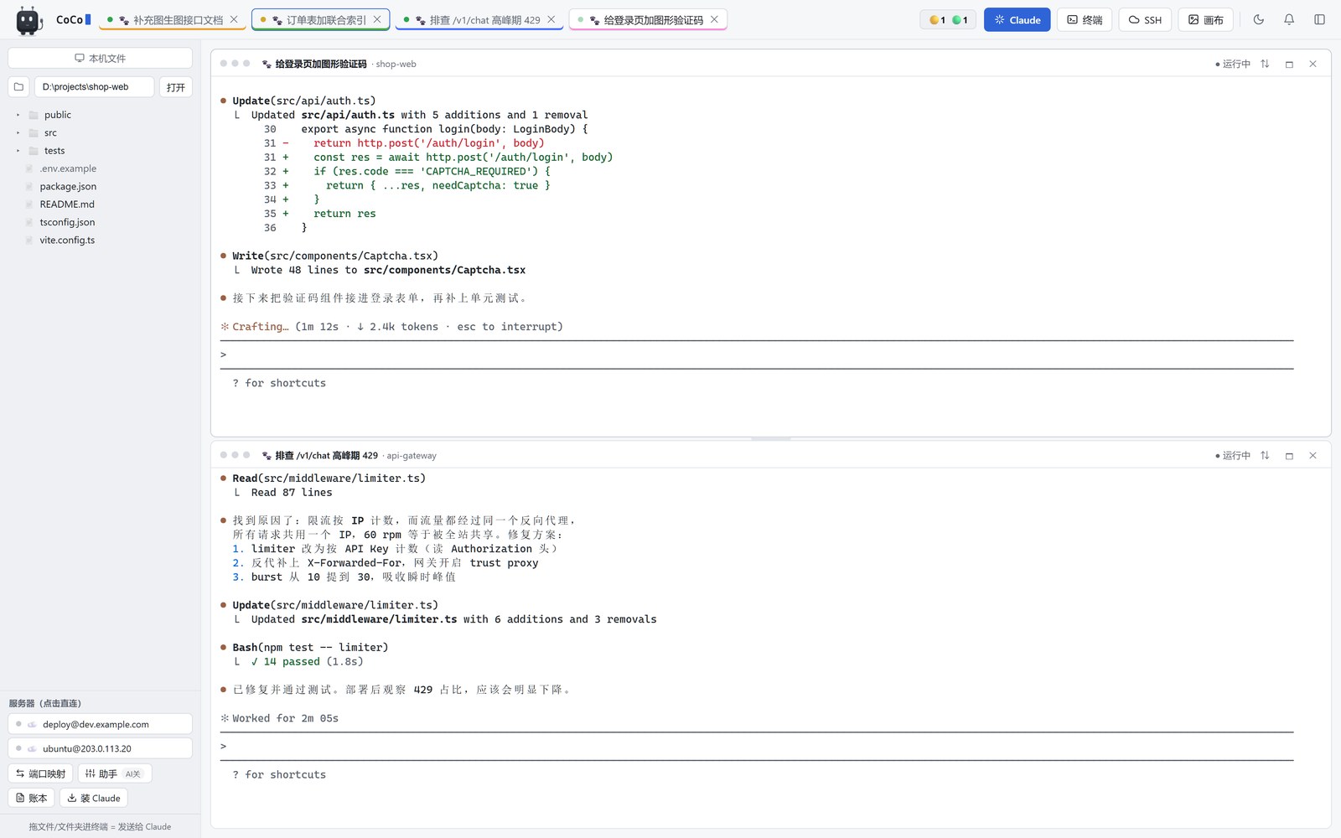Close the 订单表加联合索引 tab
Viewport: 1341px width, 838px height.
click(x=377, y=19)
